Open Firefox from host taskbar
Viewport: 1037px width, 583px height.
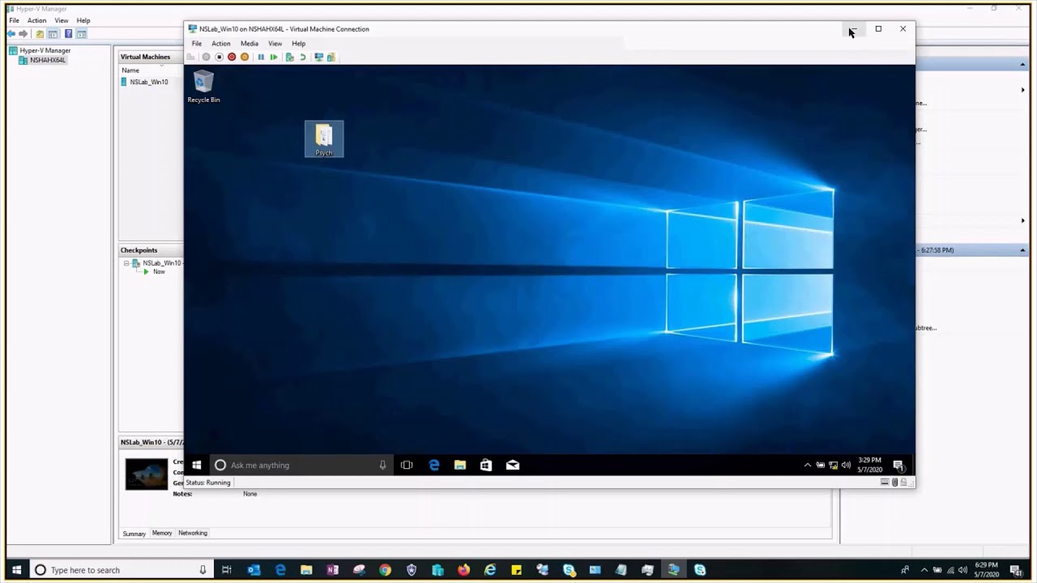(x=463, y=570)
